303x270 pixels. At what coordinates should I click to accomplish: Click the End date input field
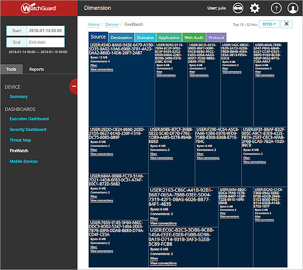point(46,42)
